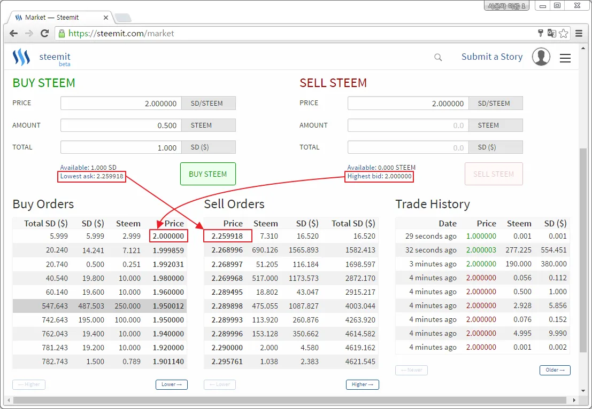Click the vertical scrollbar thumb
This screenshot has height=409, width=592.
point(583,250)
